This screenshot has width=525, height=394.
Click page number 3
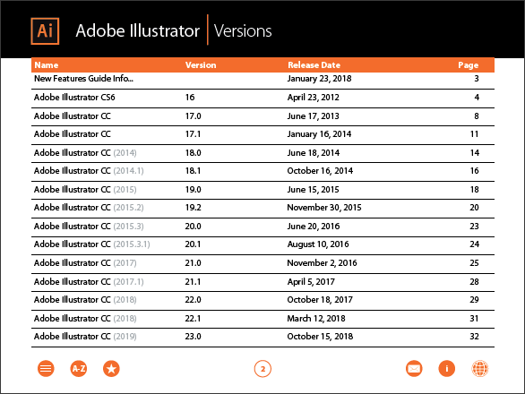477,79
